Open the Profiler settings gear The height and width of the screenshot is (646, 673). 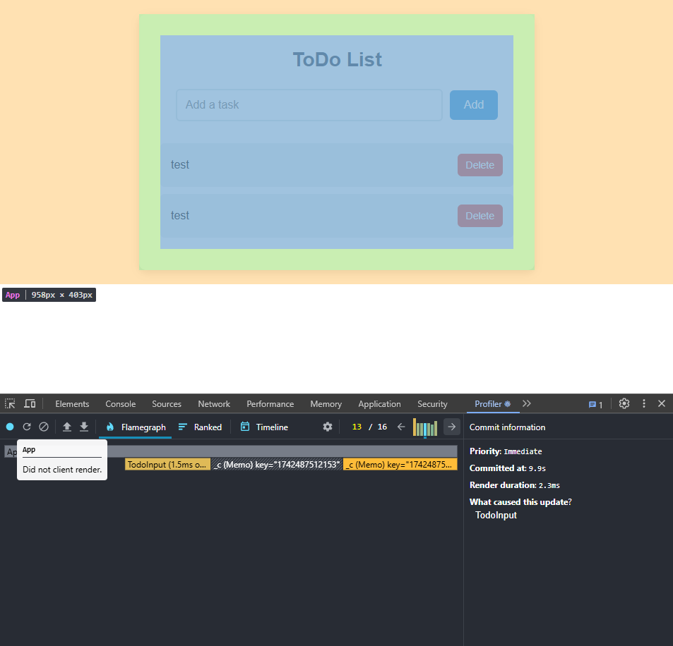[327, 427]
